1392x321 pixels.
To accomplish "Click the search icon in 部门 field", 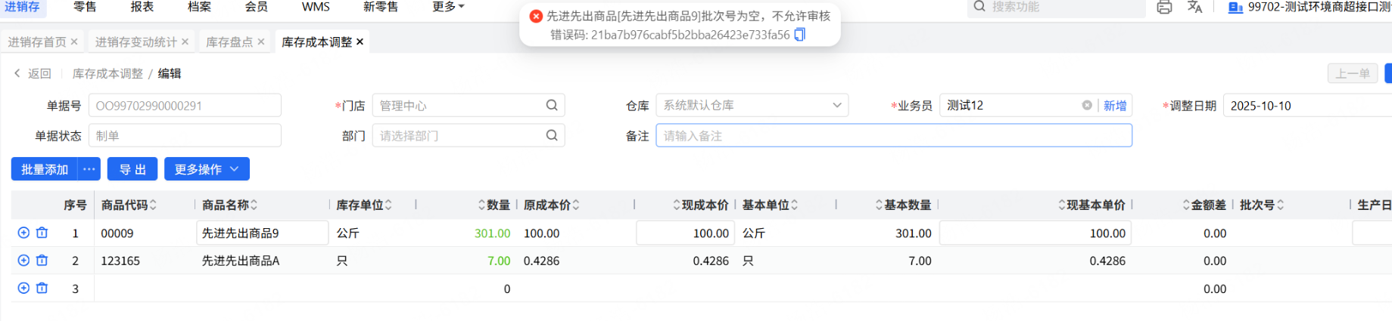I will (552, 136).
